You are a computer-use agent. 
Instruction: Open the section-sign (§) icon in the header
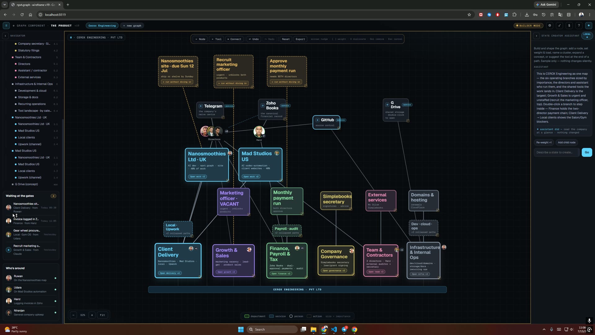(x=569, y=26)
